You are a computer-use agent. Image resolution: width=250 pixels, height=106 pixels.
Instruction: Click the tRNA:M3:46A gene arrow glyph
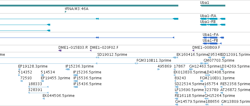(66, 12)
